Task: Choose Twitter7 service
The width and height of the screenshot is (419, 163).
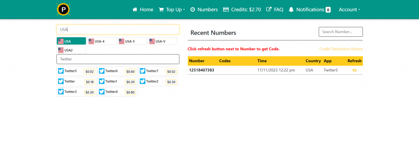Action: [x=158, y=71]
